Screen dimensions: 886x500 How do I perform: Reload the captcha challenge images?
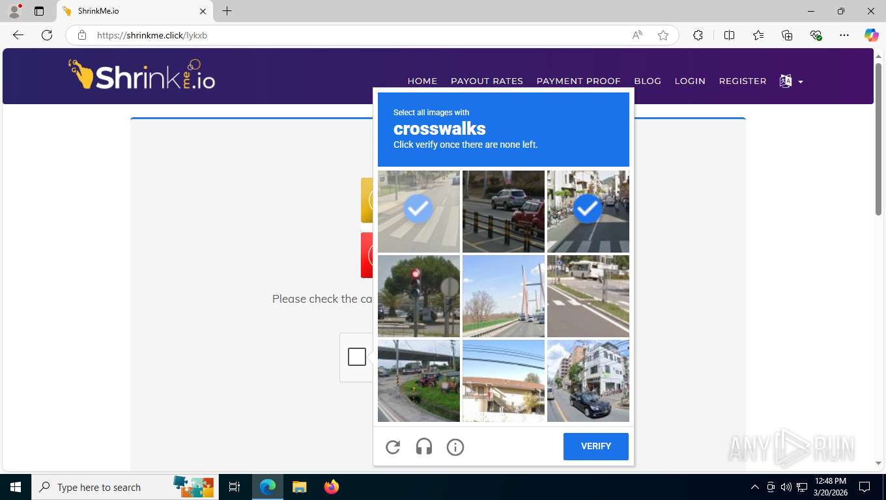click(x=393, y=447)
